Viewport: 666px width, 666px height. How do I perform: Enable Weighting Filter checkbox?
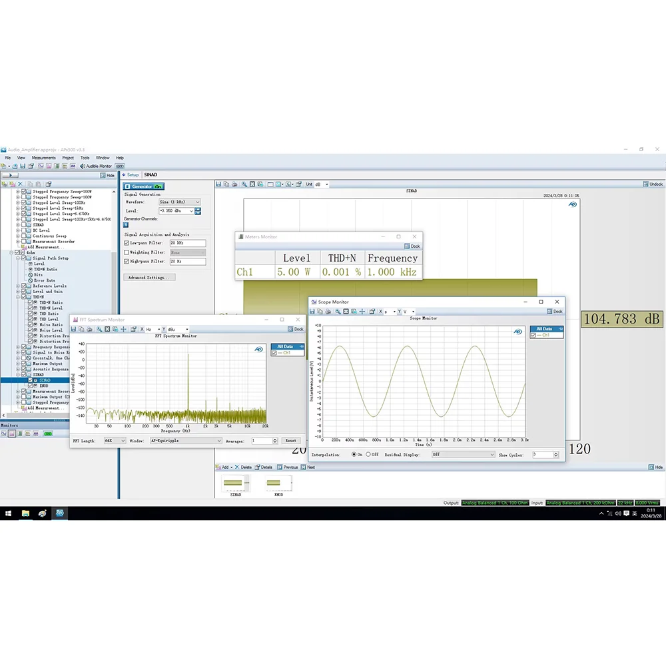[x=127, y=252]
